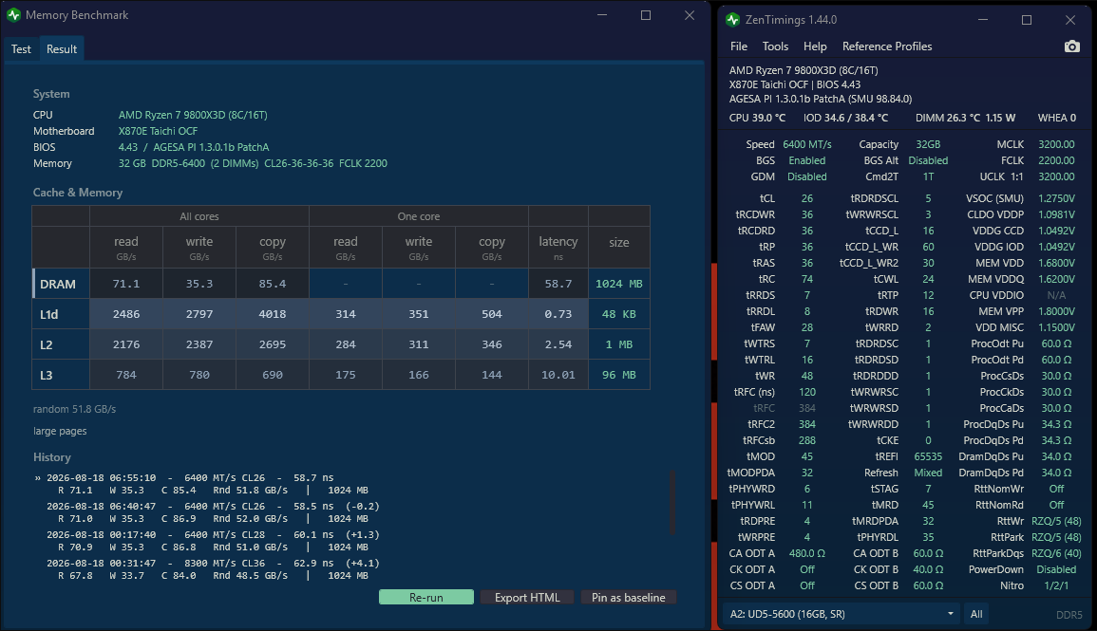Open the Tools menu in ZenTimings
This screenshot has width=1097, height=631.
coord(775,46)
